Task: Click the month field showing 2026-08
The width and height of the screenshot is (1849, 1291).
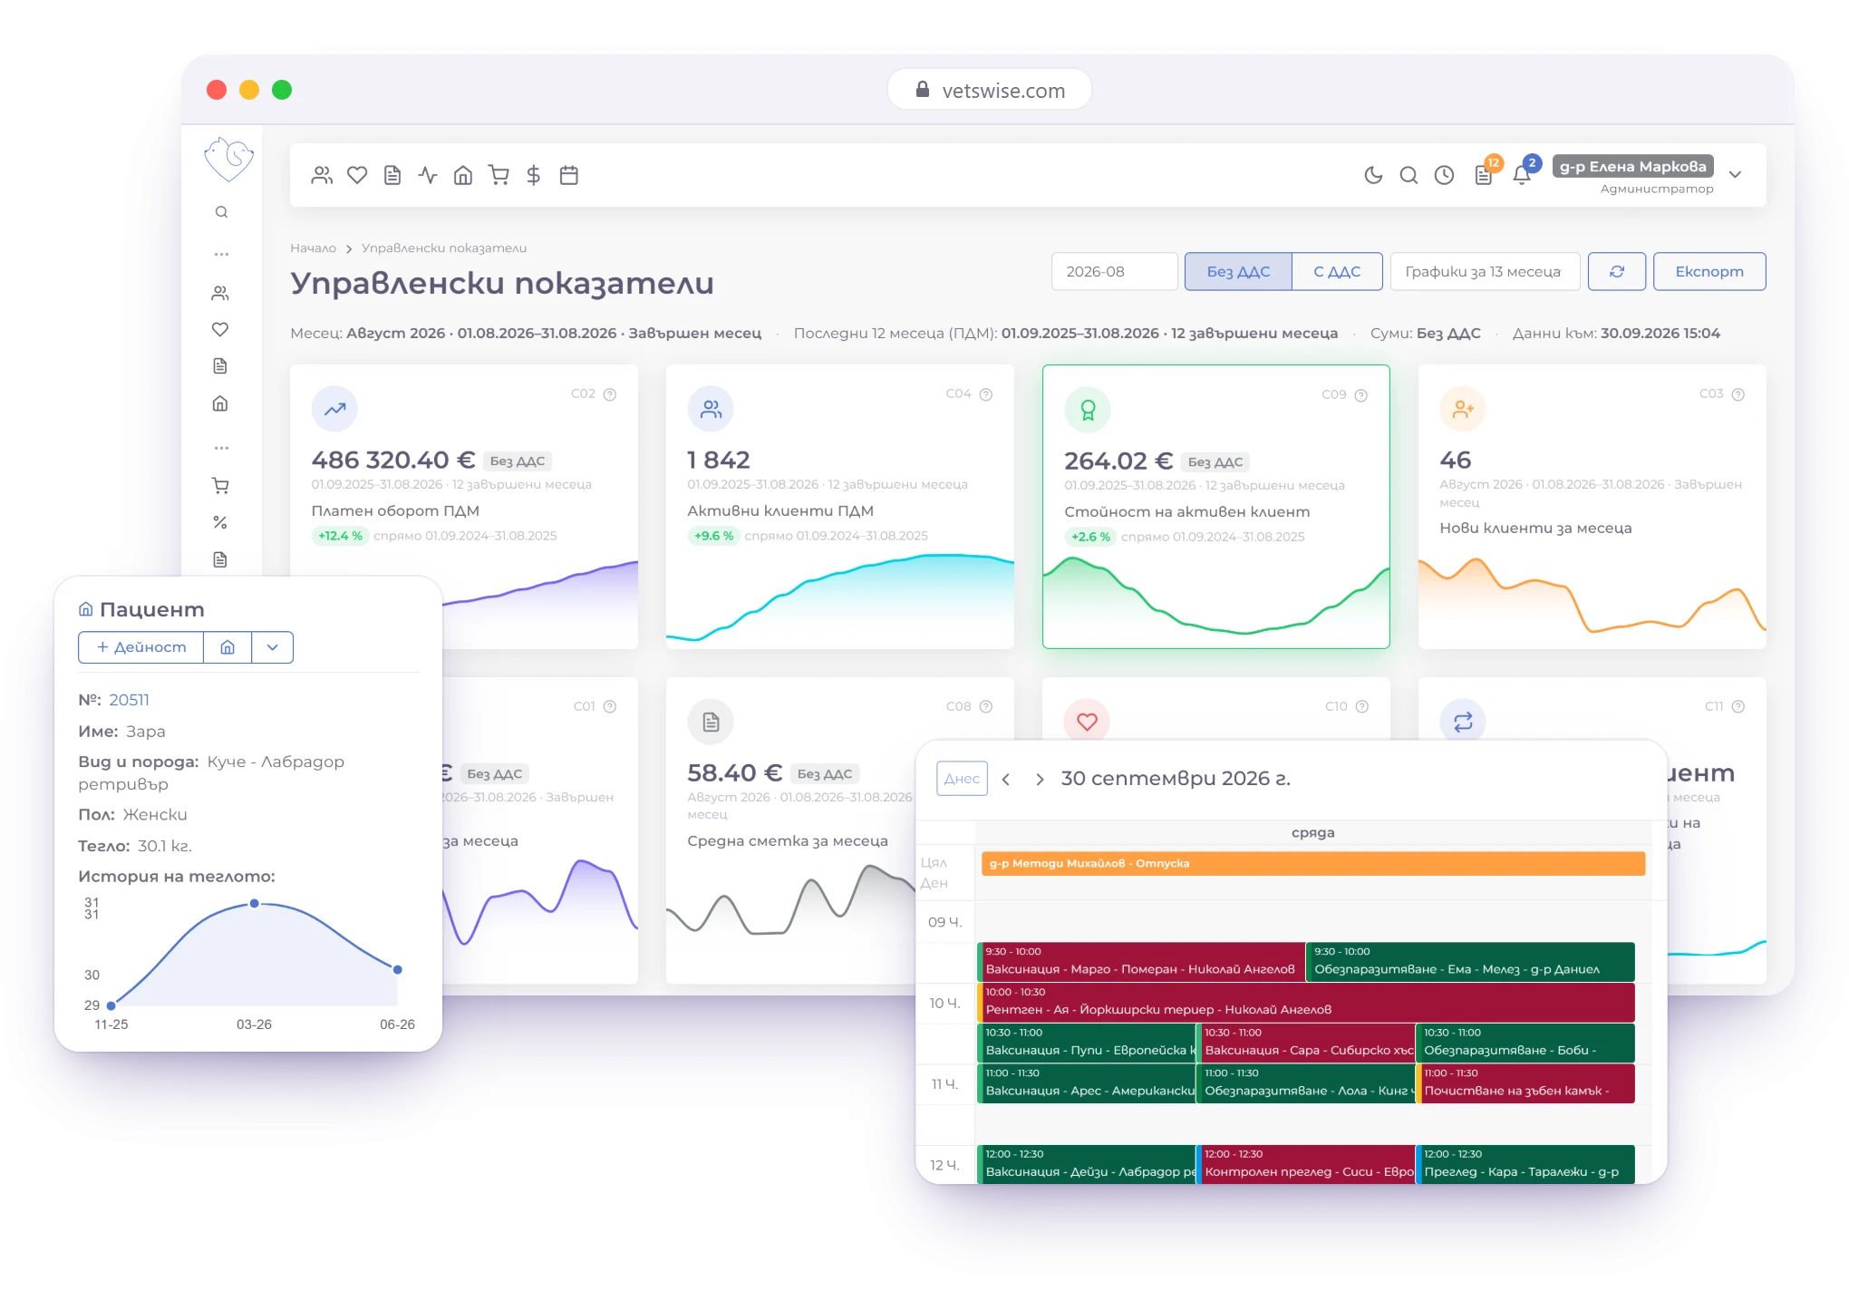Action: (x=1114, y=271)
